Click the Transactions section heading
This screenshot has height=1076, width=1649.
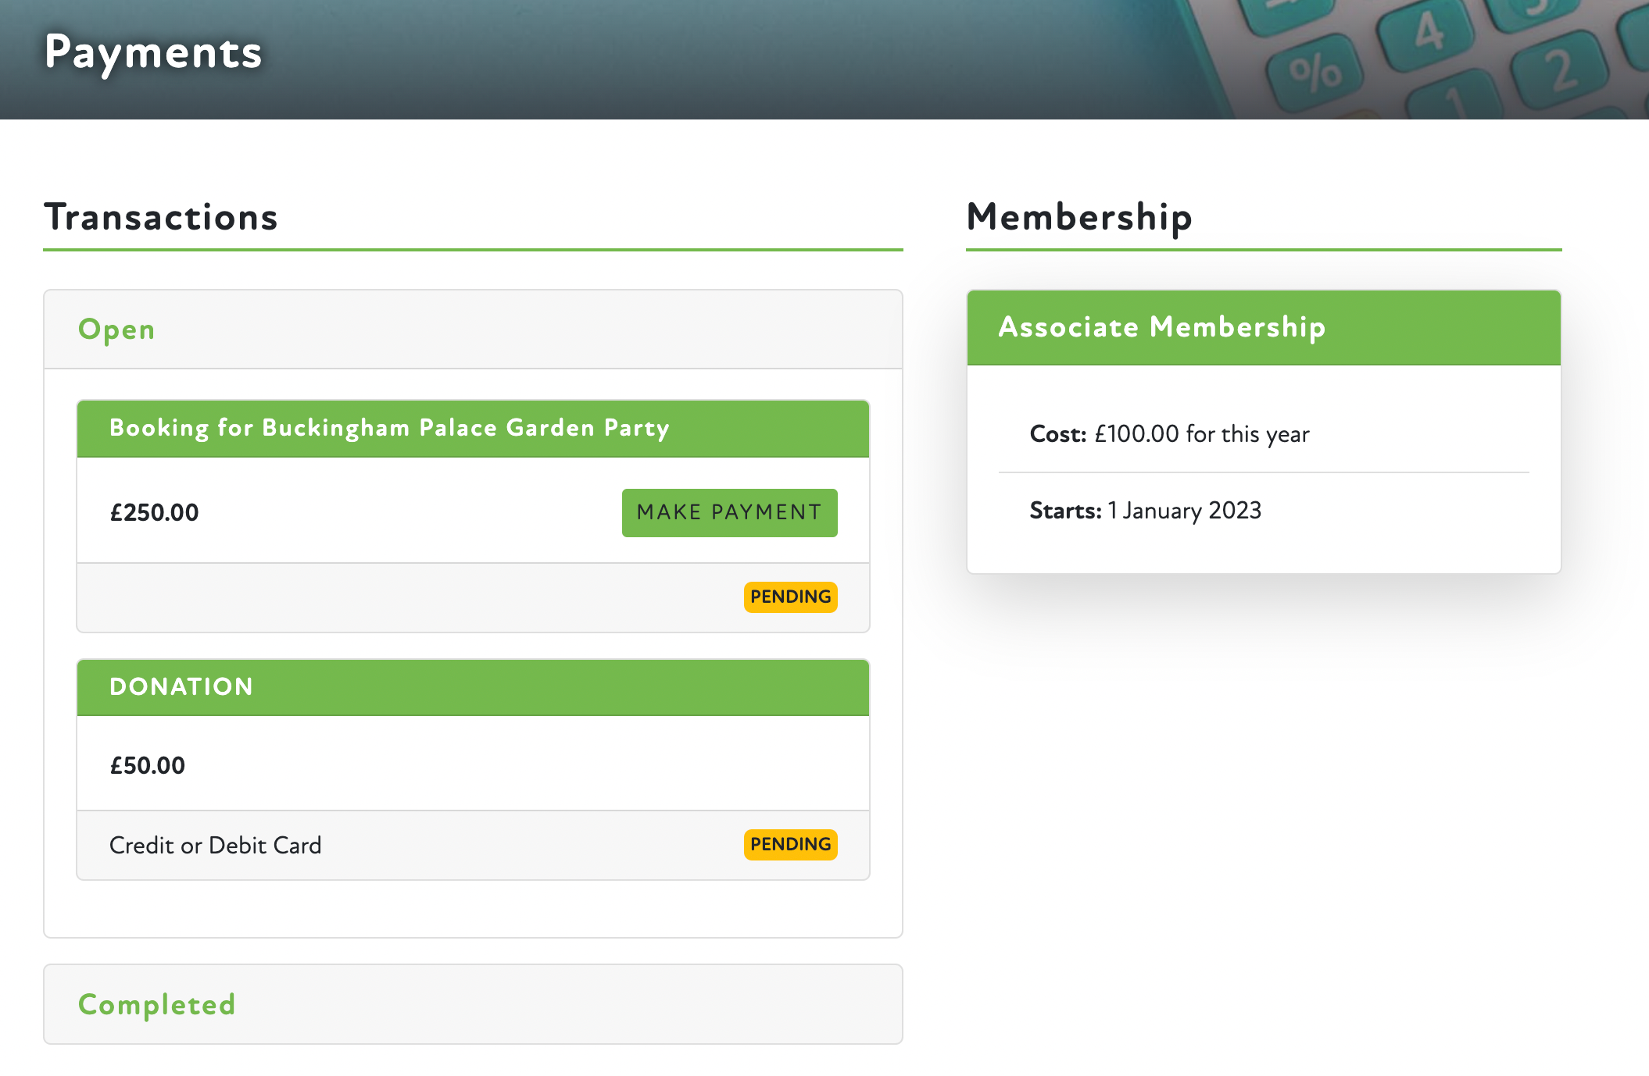161,217
